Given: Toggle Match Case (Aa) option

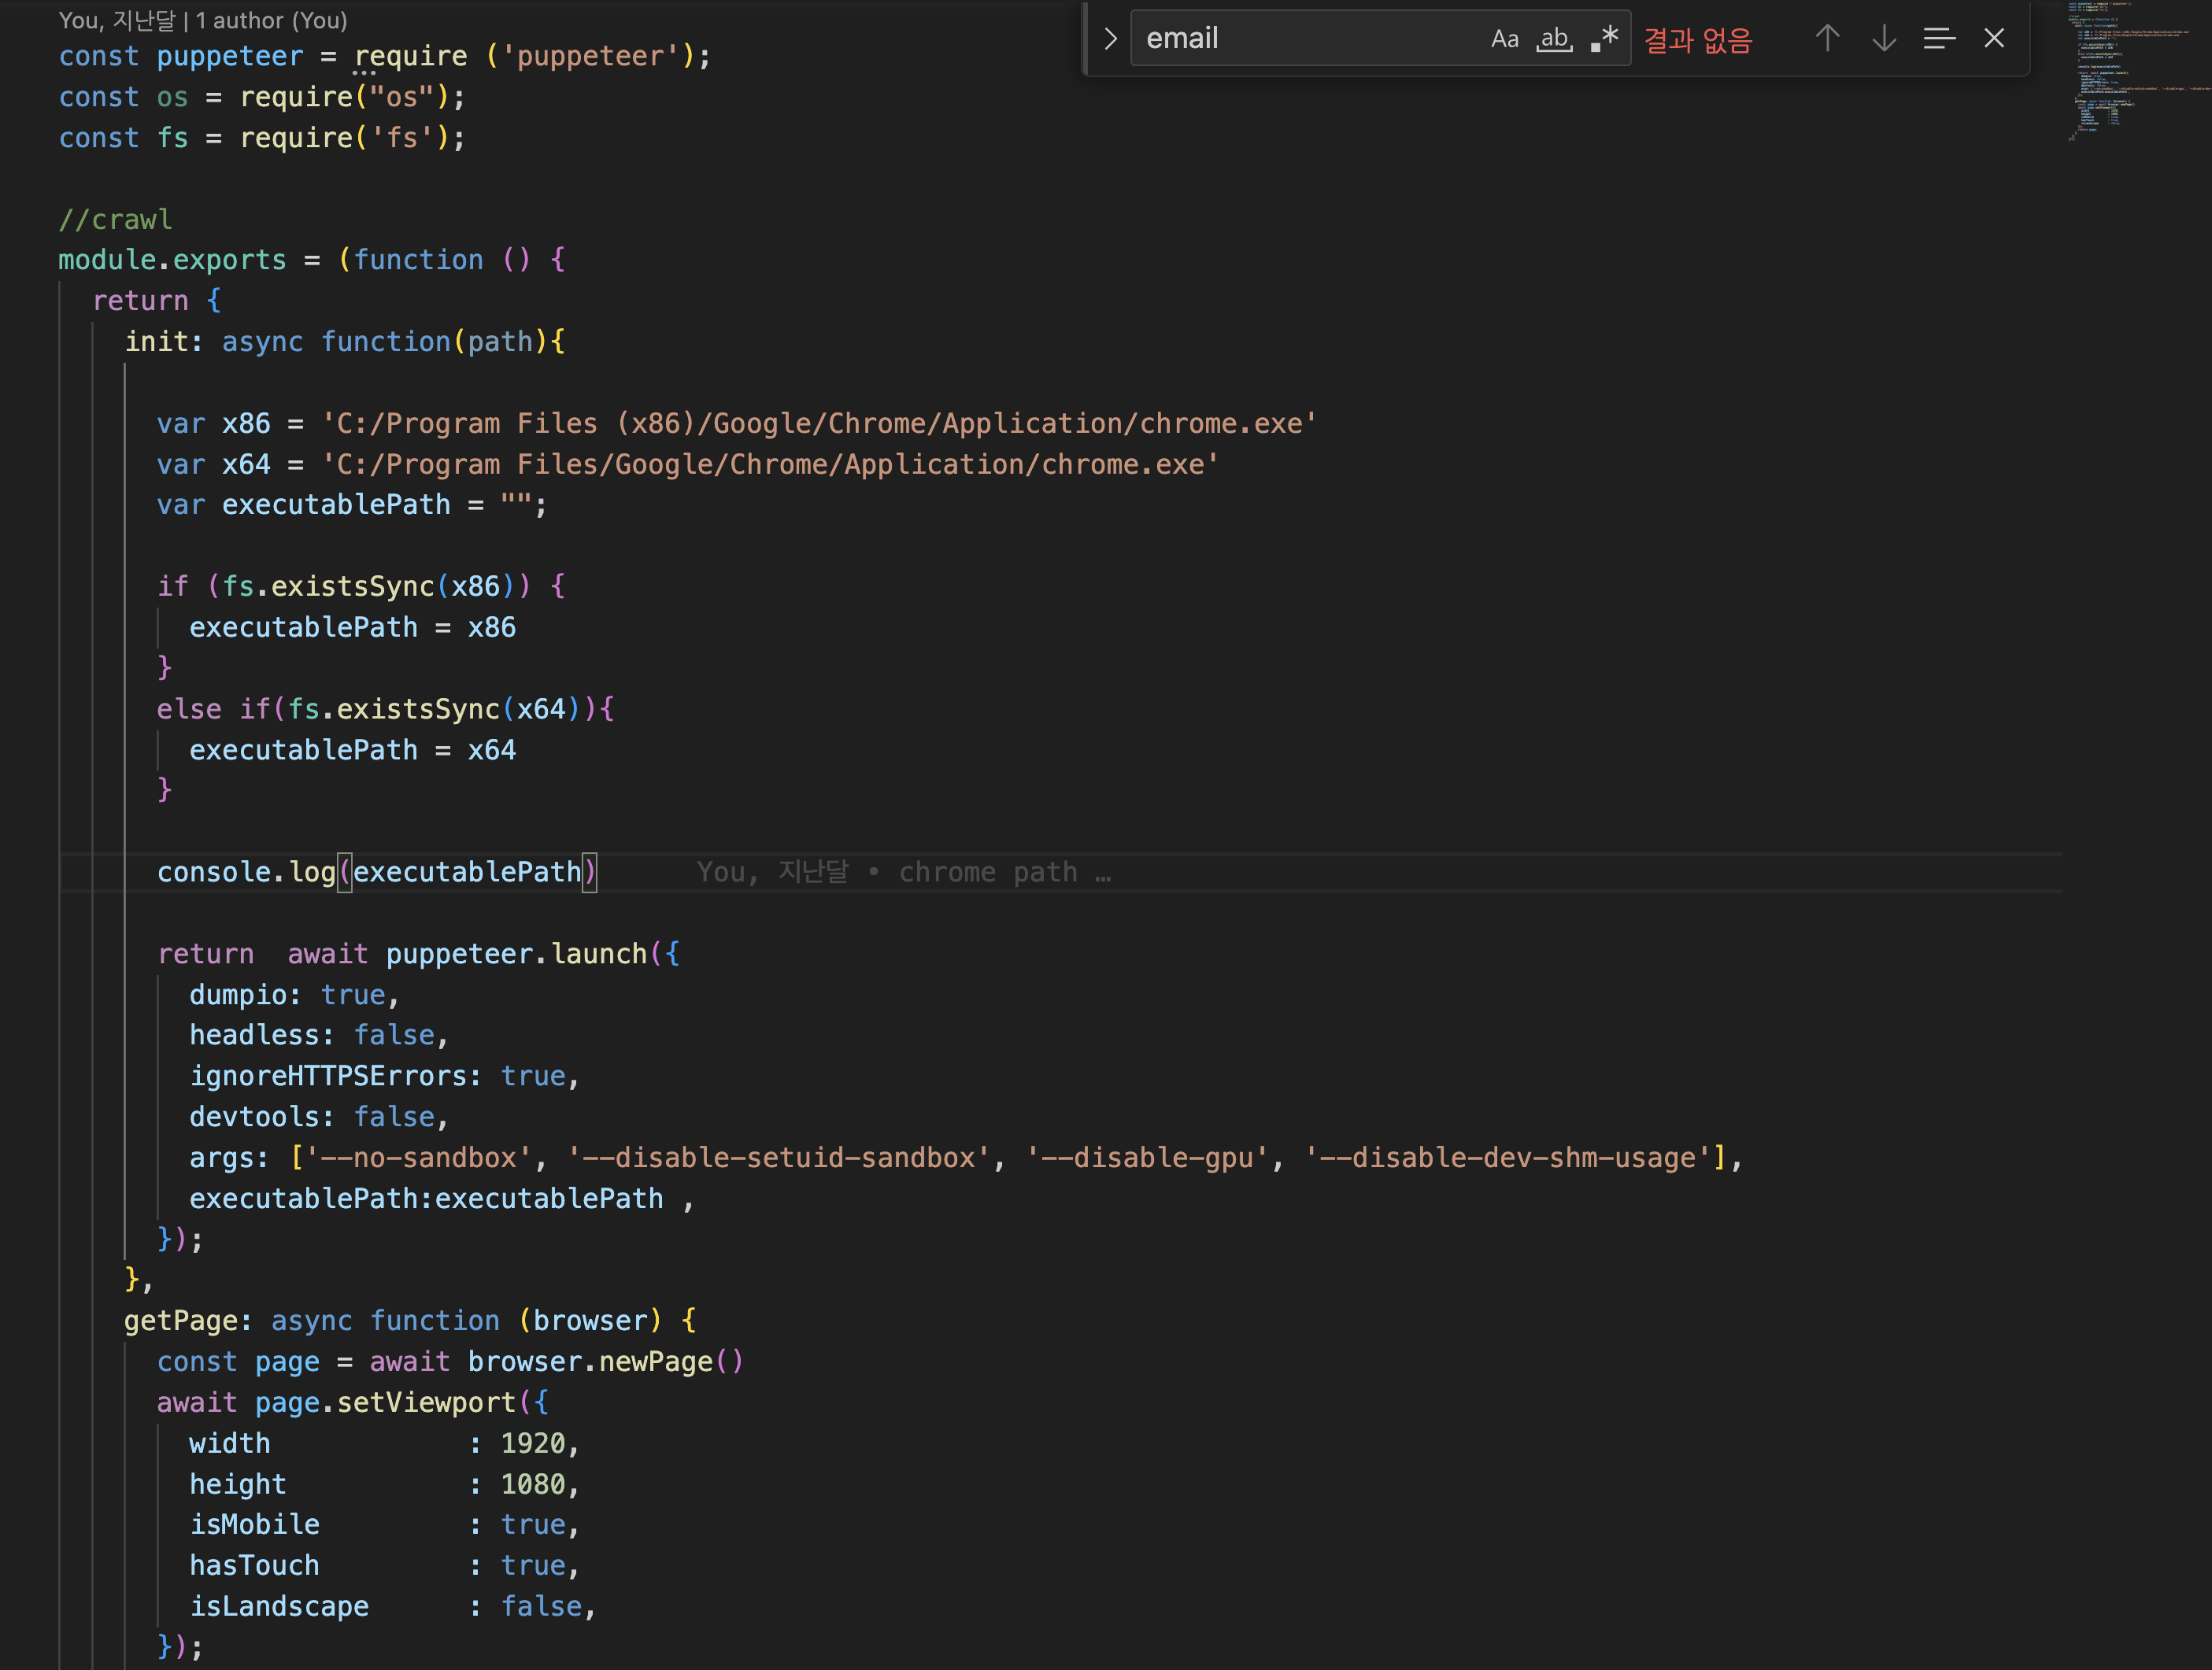Looking at the screenshot, I should (x=1504, y=39).
